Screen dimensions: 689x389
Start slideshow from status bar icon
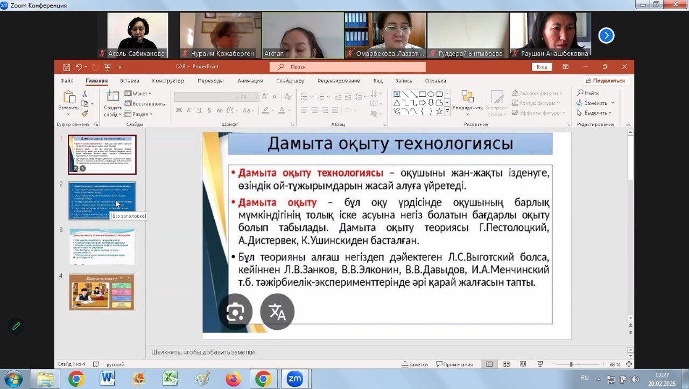[x=540, y=364]
